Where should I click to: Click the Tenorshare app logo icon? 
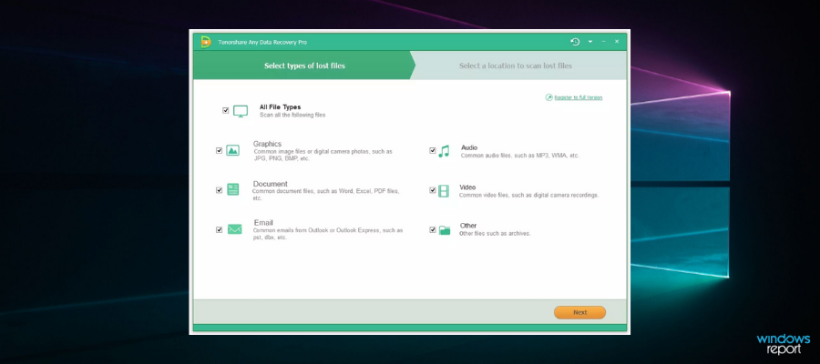[x=206, y=42]
